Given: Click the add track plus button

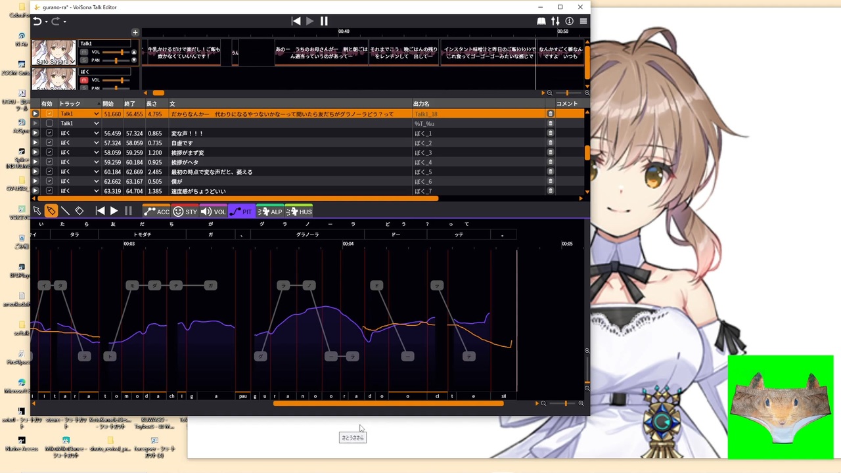Looking at the screenshot, I should pos(135,32).
